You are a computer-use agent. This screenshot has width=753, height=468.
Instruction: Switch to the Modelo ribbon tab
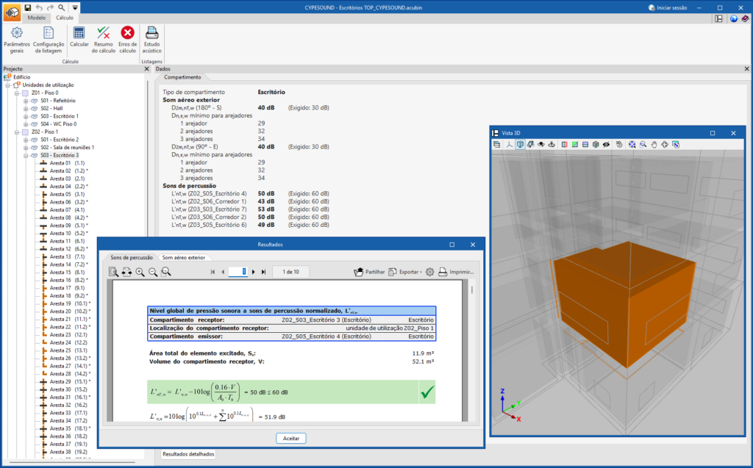(36, 17)
